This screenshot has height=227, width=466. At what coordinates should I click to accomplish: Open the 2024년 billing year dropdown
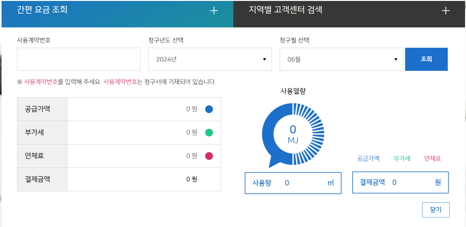210,59
